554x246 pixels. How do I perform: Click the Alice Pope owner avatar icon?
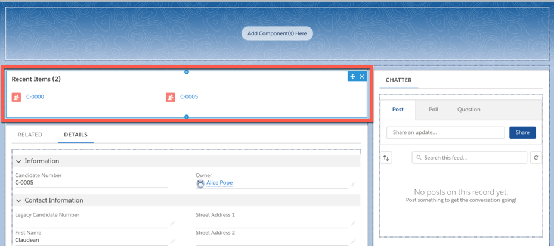(200, 183)
